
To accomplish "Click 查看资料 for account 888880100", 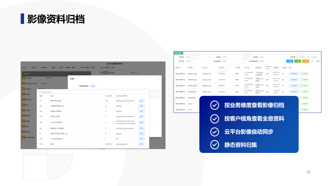I will tap(294, 74).
